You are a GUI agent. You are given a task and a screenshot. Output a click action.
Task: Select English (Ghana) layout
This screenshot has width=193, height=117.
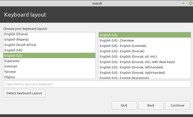(x=16, y=34)
